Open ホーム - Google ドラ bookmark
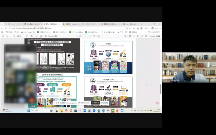Image resolution: width=216 pixels, height=135 pixels. click(x=28, y=32)
